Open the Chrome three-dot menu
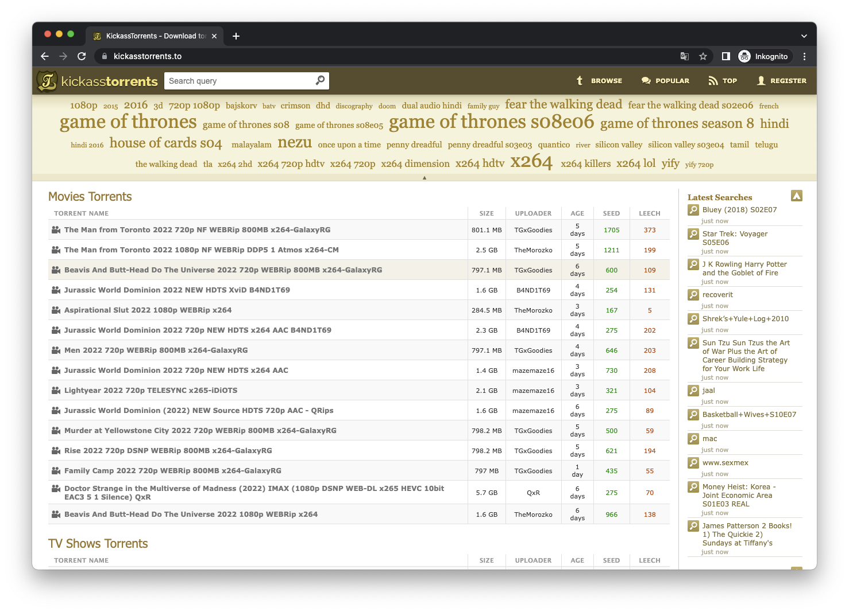849x612 pixels. 804,56
